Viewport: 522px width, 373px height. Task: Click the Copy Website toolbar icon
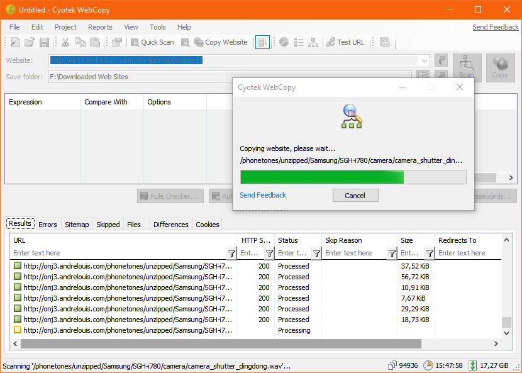point(221,42)
